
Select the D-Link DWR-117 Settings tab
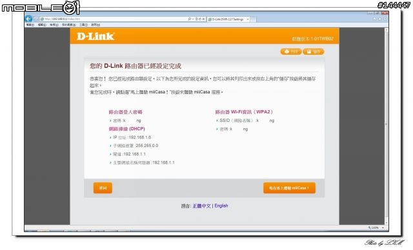point(228,19)
